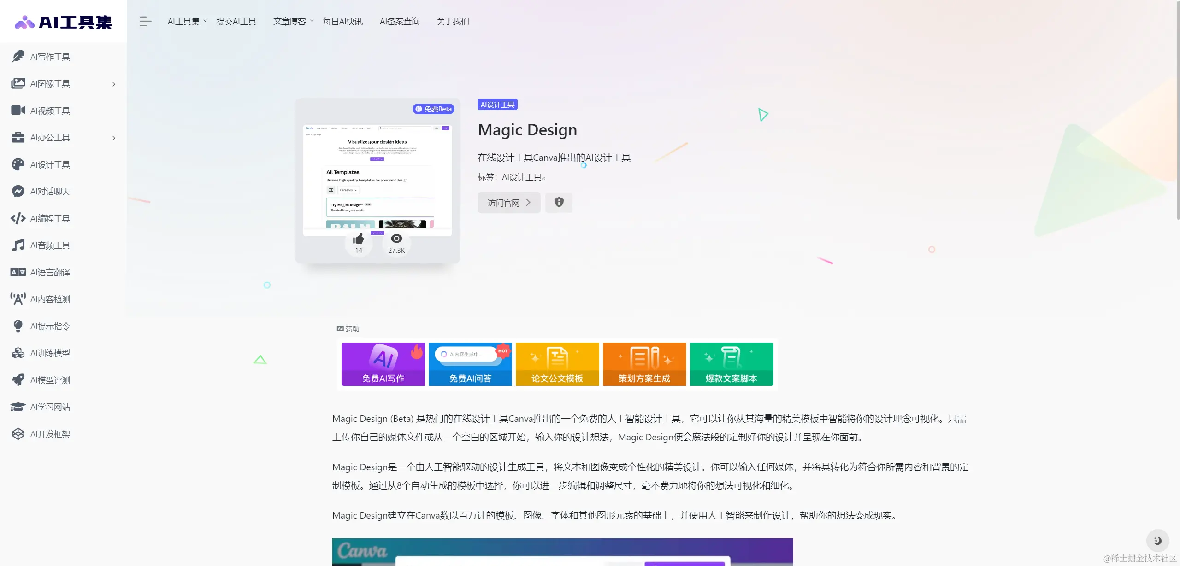Click the camera icon for AI视频工具
This screenshot has height=566, width=1180.
18,111
